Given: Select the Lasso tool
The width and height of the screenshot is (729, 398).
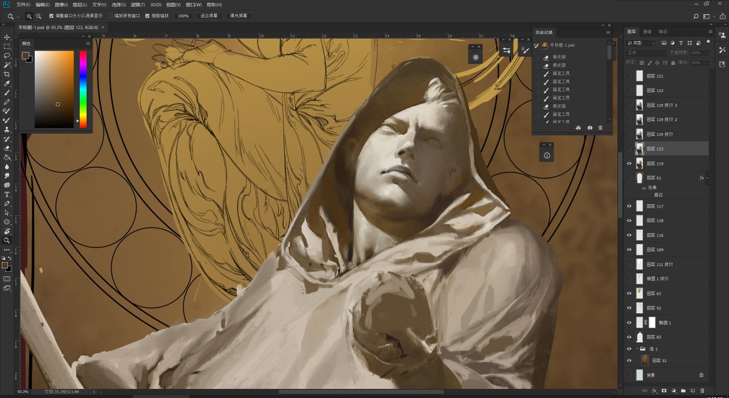Looking at the screenshot, I should pos(7,56).
